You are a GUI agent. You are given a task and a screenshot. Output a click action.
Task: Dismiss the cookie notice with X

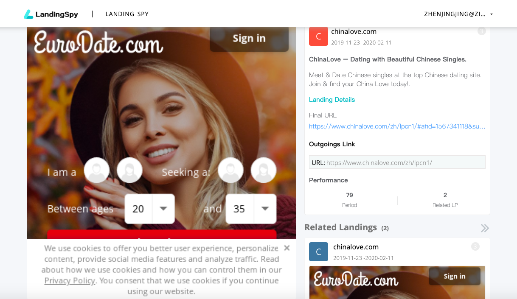pyautogui.click(x=287, y=248)
